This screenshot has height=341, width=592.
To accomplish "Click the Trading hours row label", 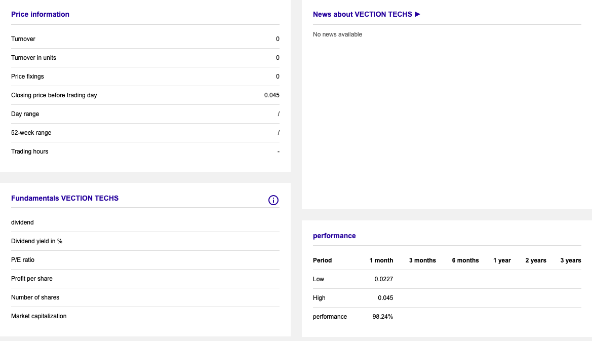I will 30,151.
